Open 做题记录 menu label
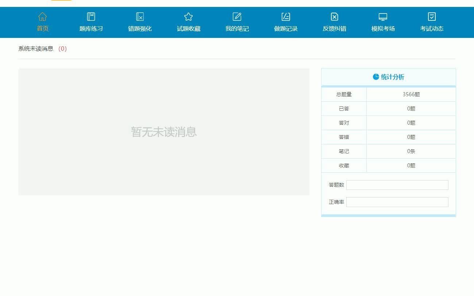 [286, 28]
